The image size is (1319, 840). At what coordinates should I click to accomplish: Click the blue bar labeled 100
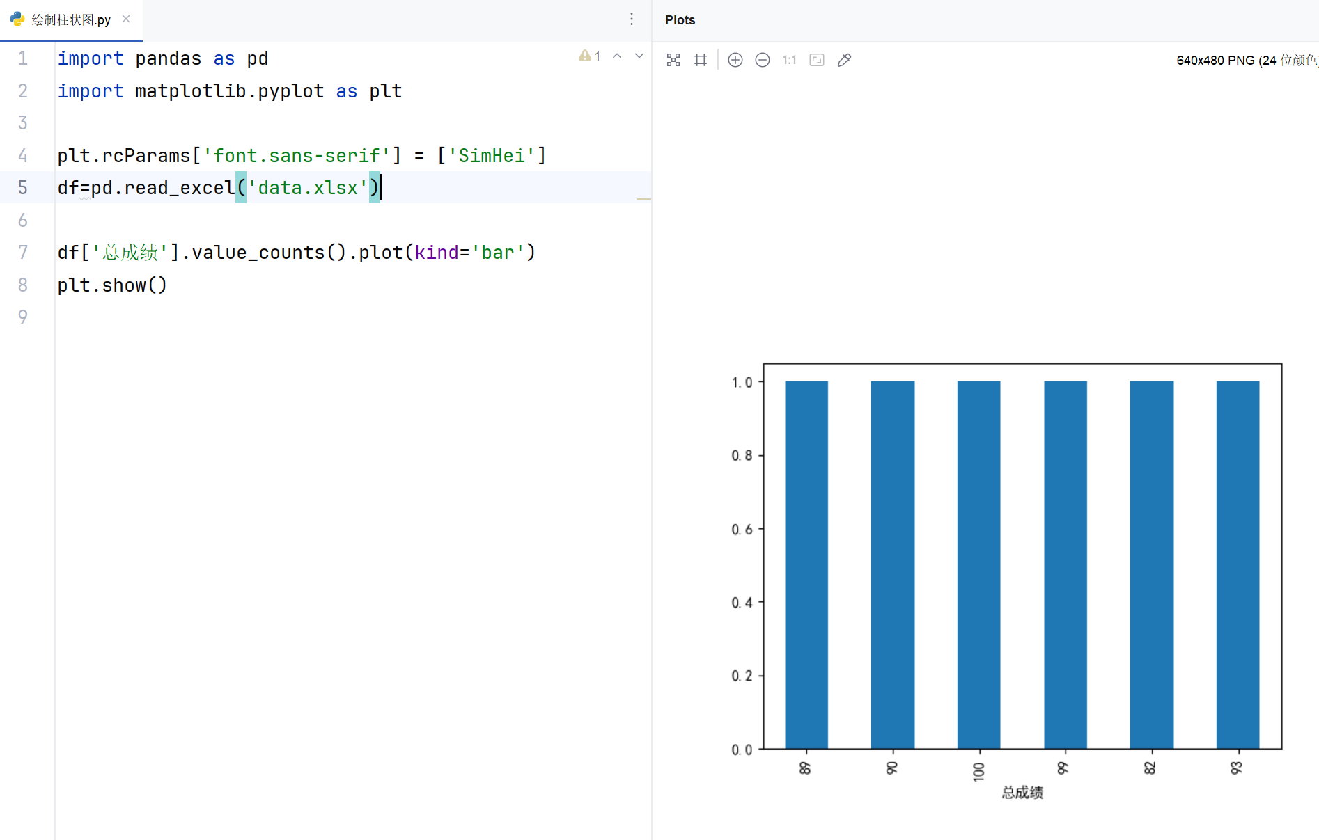click(x=979, y=564)
